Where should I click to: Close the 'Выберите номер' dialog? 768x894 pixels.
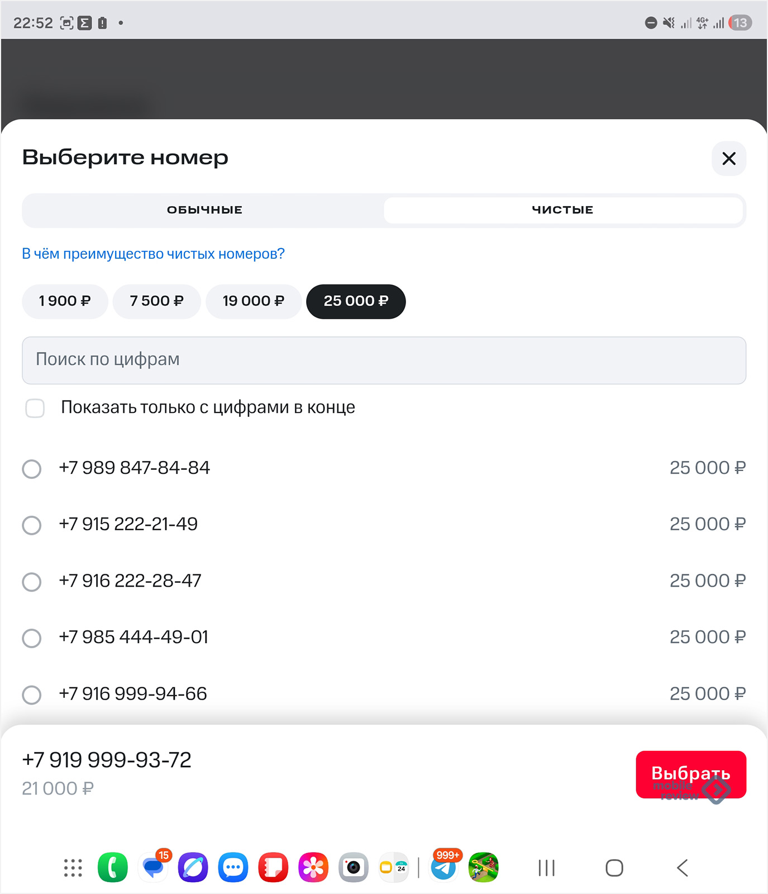pyautogui.click(x=728, y=159)
